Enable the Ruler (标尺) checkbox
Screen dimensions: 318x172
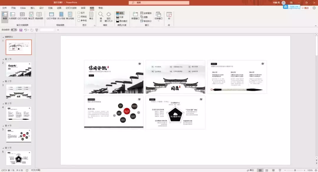click(x=79, y=13)
